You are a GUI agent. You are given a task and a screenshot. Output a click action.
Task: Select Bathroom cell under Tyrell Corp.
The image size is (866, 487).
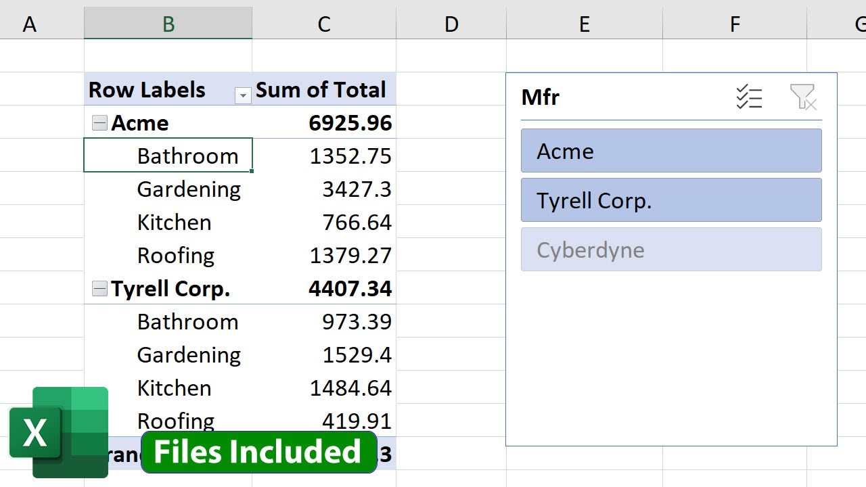[x=168, y=322]
